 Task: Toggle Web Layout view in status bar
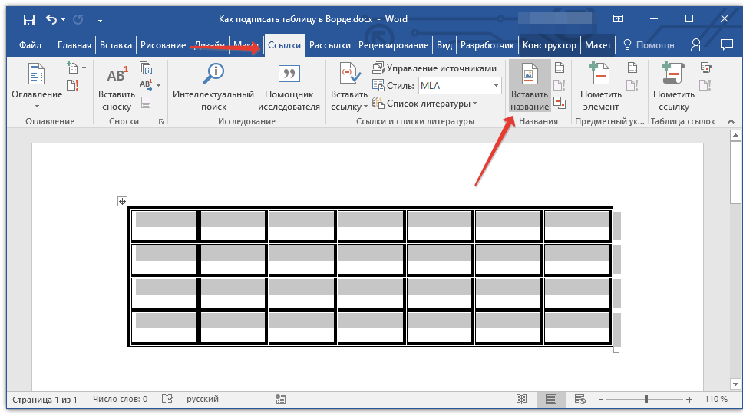[580, 400]
